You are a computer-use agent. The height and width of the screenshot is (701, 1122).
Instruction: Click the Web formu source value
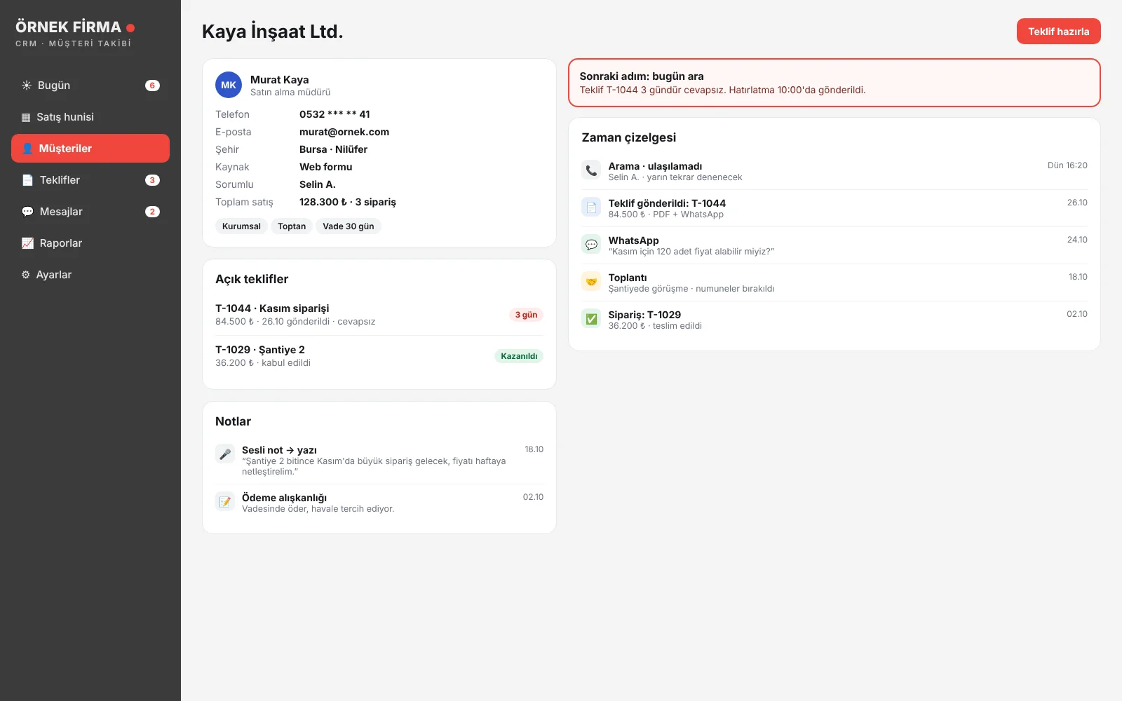click(x=326, y=167)
